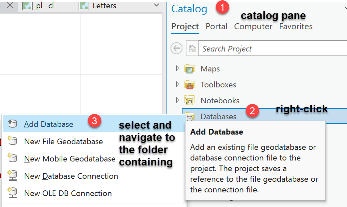347x207 pixels.
Task: Click the back navigation arrow
Action: [176, 48]
